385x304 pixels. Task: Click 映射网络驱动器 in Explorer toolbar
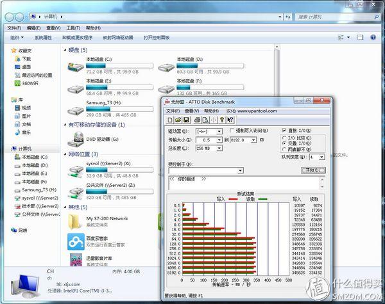[x=117, y=38]
